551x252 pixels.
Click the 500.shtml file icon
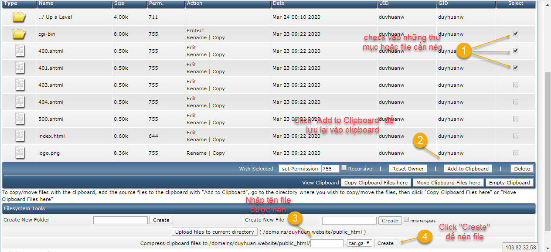pyautogui.click(x=20, y=119)
